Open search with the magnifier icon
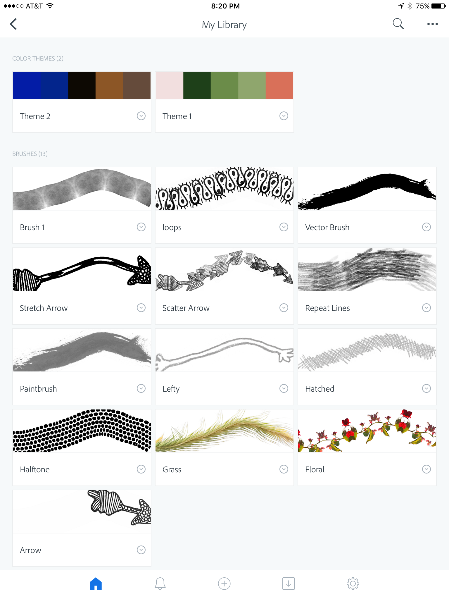Image resolution: width=449 pixels, height=599 pixels. coord(398,24)
